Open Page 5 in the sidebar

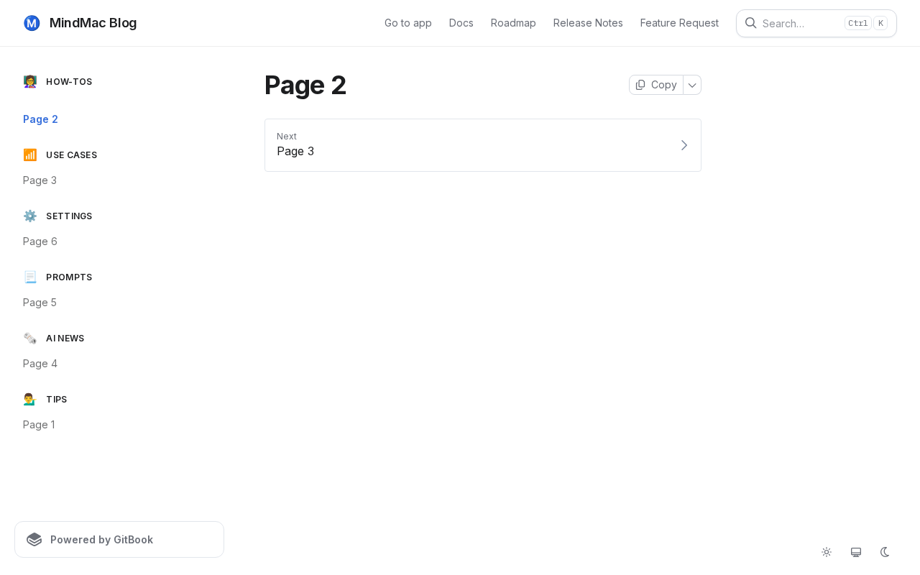tap(40, 303)
